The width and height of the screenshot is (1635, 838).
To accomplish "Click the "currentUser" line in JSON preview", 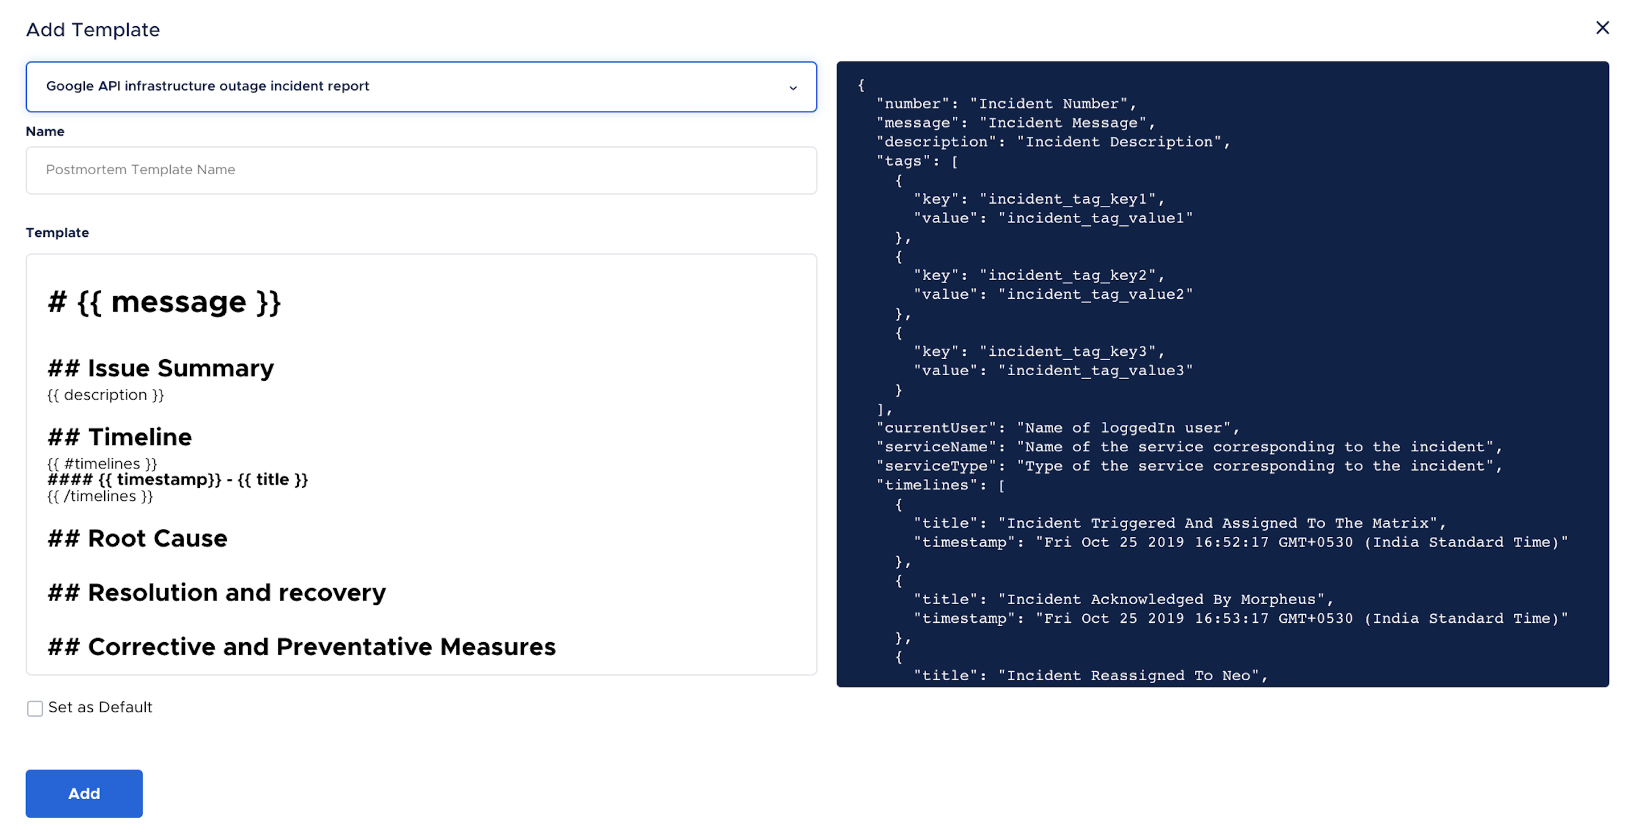I will 1058,428.
